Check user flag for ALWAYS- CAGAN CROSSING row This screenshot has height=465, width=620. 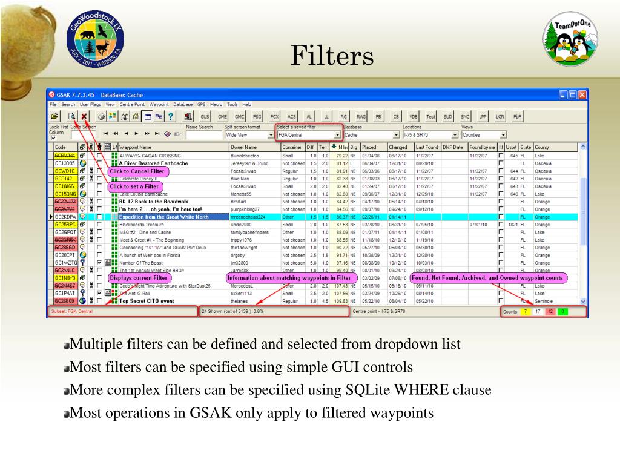click(99, 156)
